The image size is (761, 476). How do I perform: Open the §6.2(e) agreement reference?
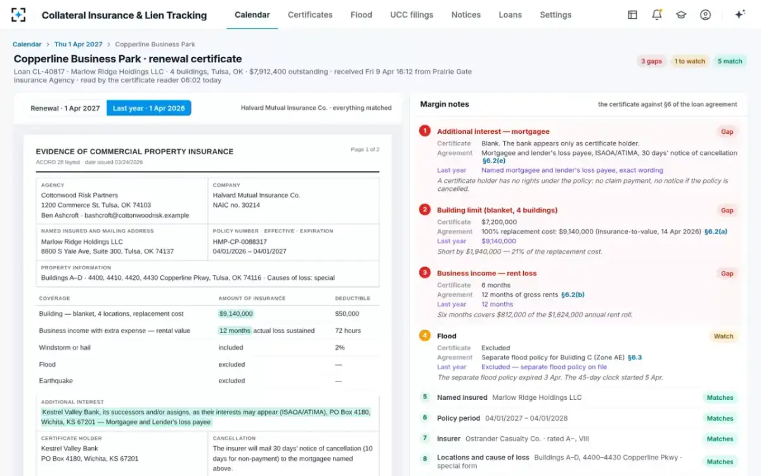tap(493, 161)
